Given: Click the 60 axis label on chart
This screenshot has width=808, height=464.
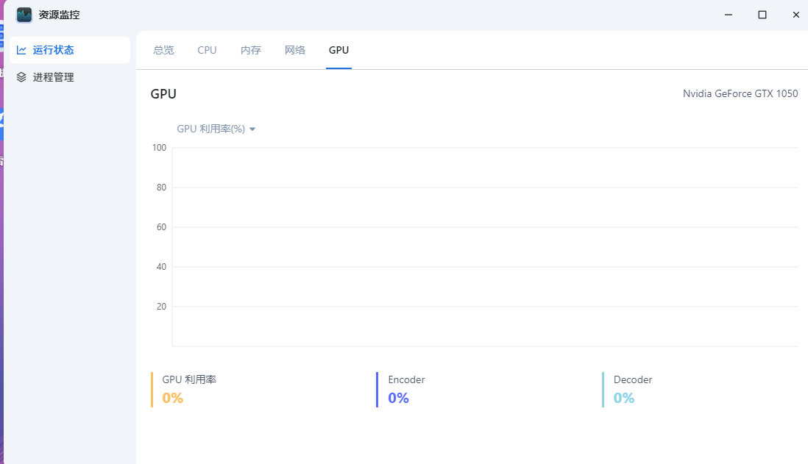Looking at the screenshot, I should click(161, 227).
